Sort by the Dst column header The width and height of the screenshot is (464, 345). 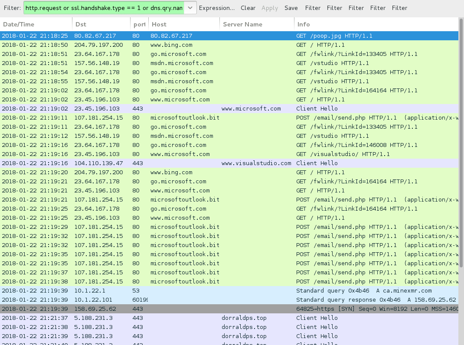coord(101,24)
